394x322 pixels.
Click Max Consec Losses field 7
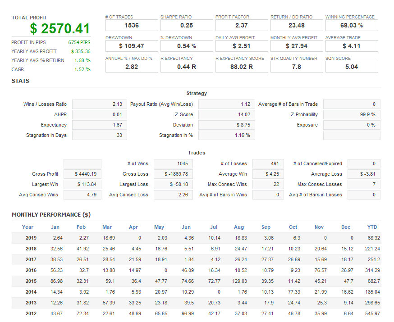364,185
